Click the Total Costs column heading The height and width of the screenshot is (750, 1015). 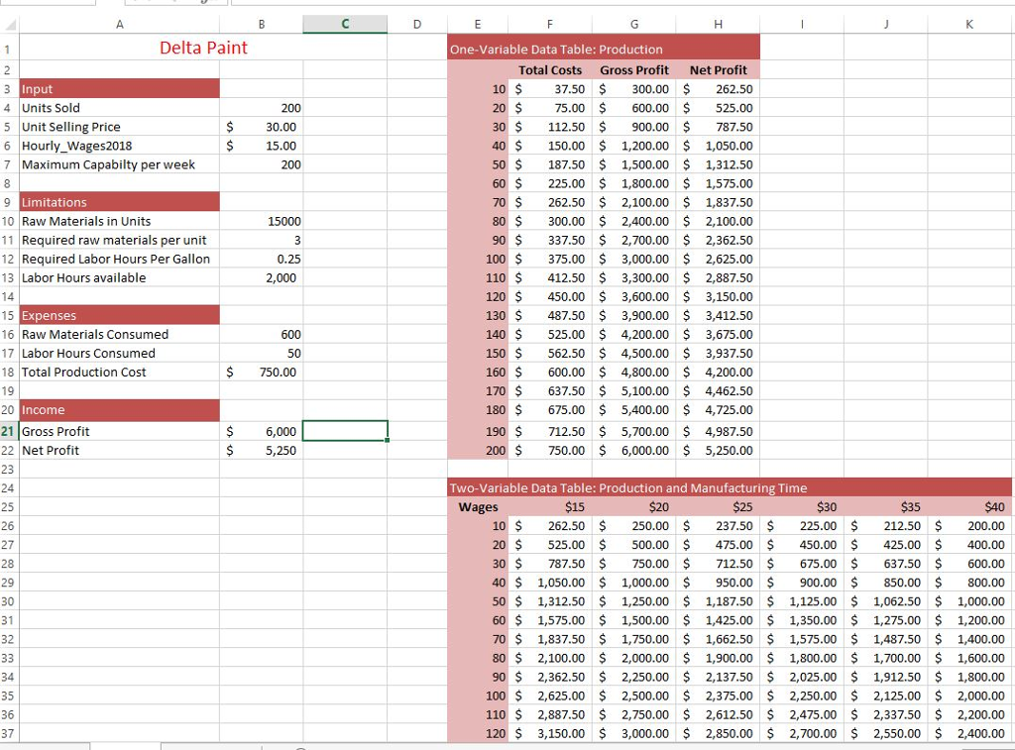[550, 70]
